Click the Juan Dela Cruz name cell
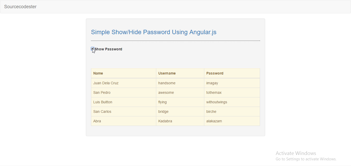This screenshot has width=351, height=166. coord(124,83)
